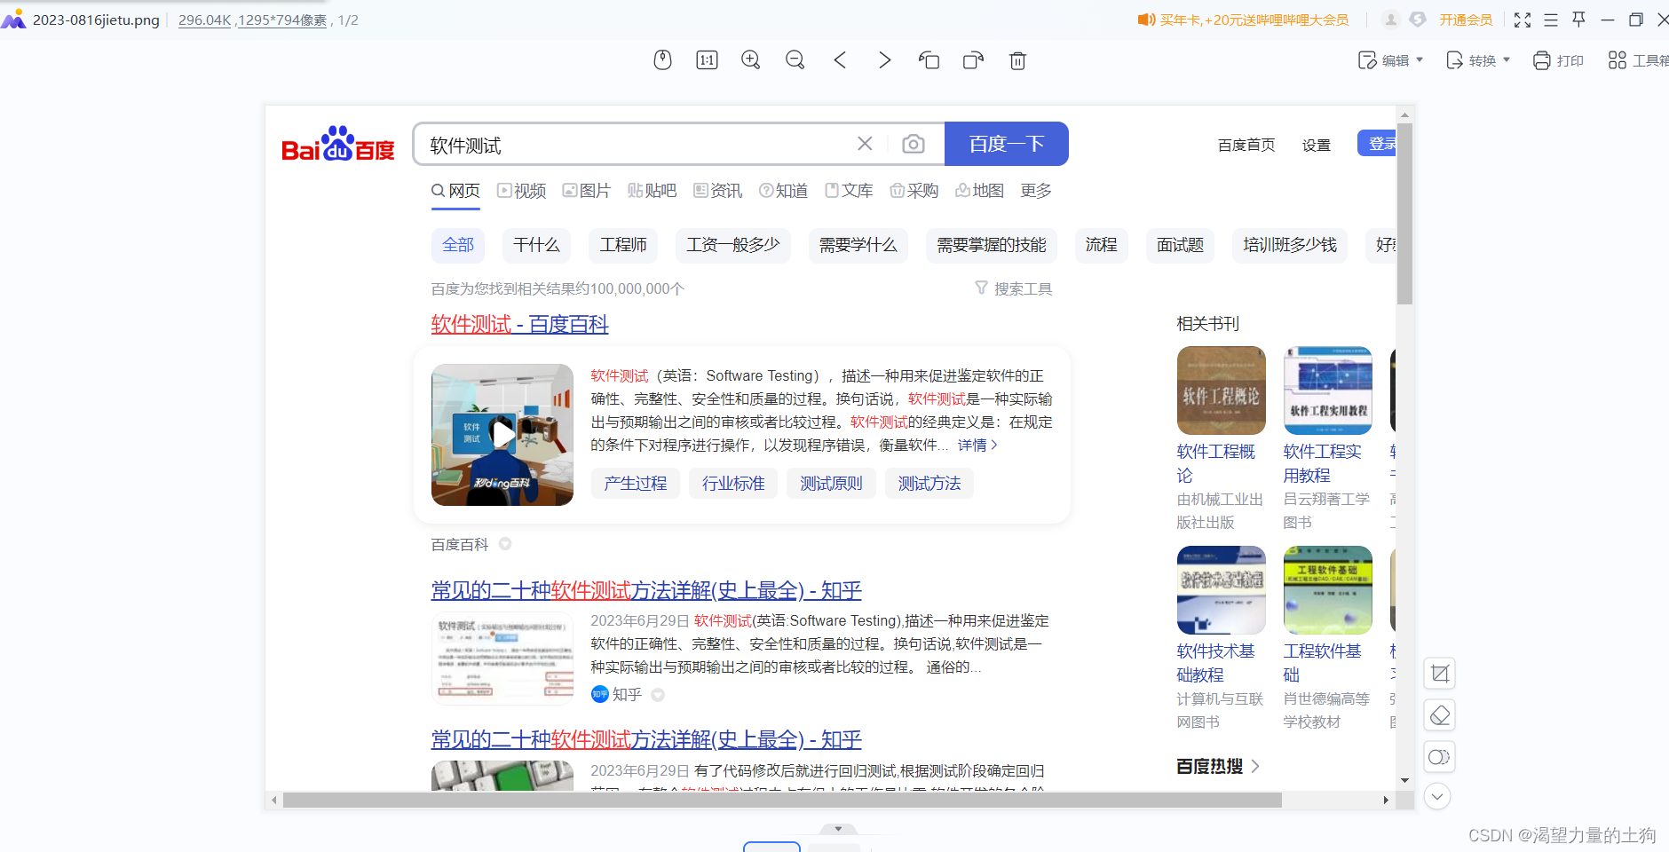Expand the 百度热搜 chevron
This screenshot has width=1669, height=852.
pos(1255,766)
